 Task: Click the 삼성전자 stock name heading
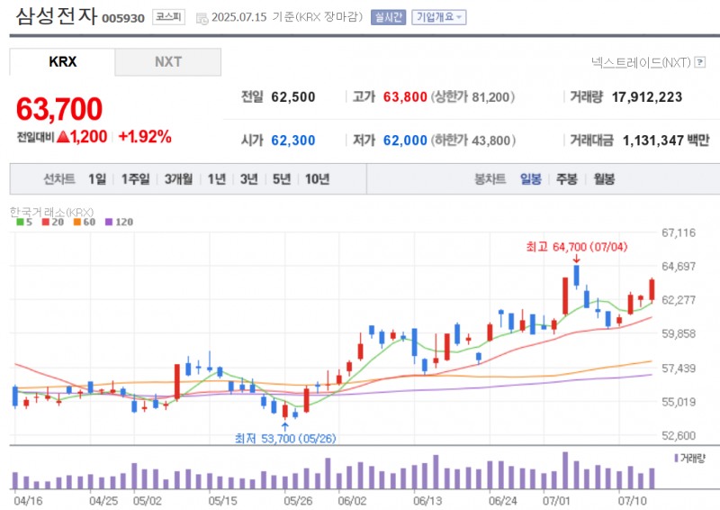(x=57, y=16)
